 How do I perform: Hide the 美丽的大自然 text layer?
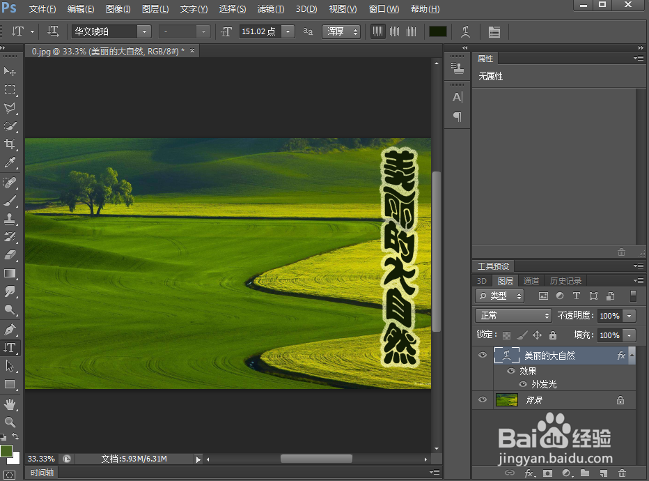coord(483,355)
